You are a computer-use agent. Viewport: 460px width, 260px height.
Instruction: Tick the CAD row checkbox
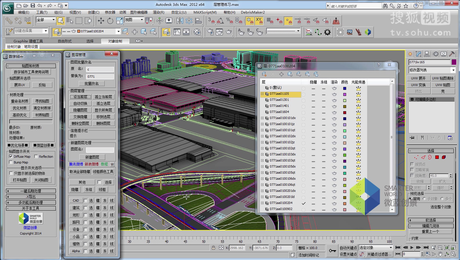click(x=85, y=201)
